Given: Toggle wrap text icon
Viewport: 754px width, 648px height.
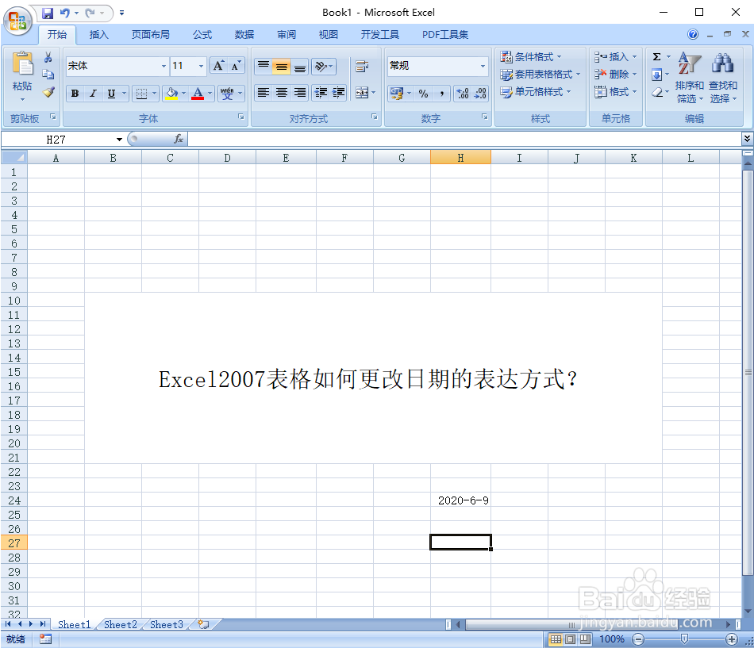Looking at the screenshot, I should coord(362,66).
